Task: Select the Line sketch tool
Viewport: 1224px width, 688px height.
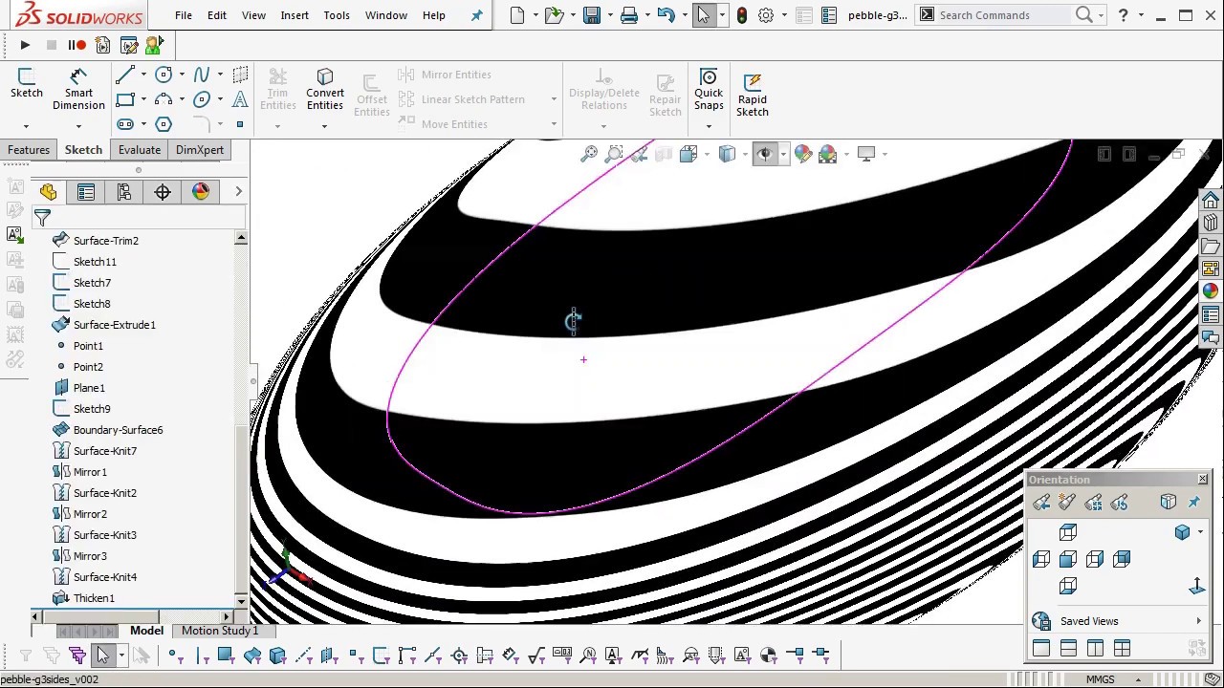Action: [124, 75]
